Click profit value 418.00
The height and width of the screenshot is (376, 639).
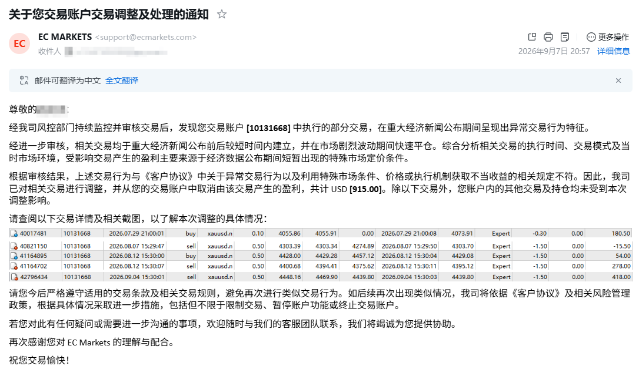point(621,277)
